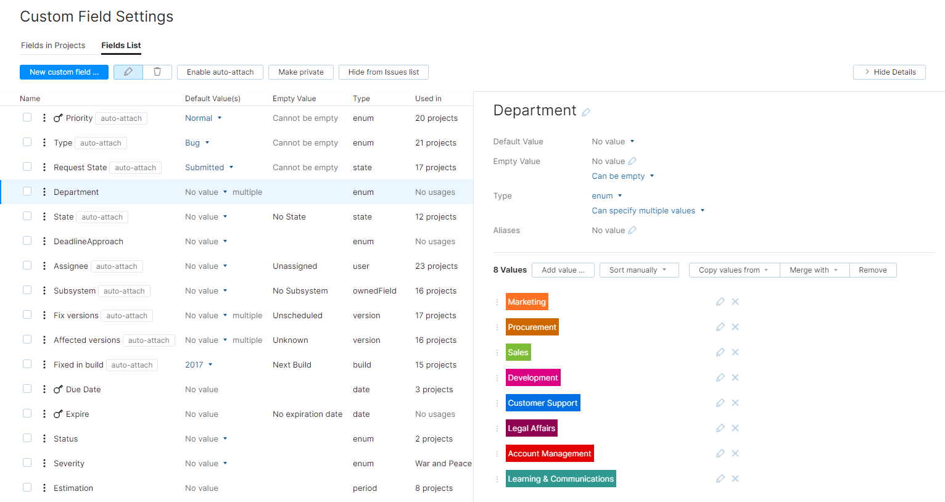Check the checkbox next to the Assignee field

(x=27, y=265)
